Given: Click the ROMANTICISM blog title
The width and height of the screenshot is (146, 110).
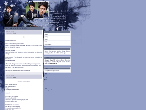Looking at the screenshot, I should 16,29.
